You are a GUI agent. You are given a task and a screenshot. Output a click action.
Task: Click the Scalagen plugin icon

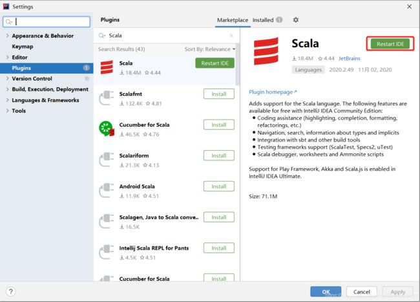(107, 221)
